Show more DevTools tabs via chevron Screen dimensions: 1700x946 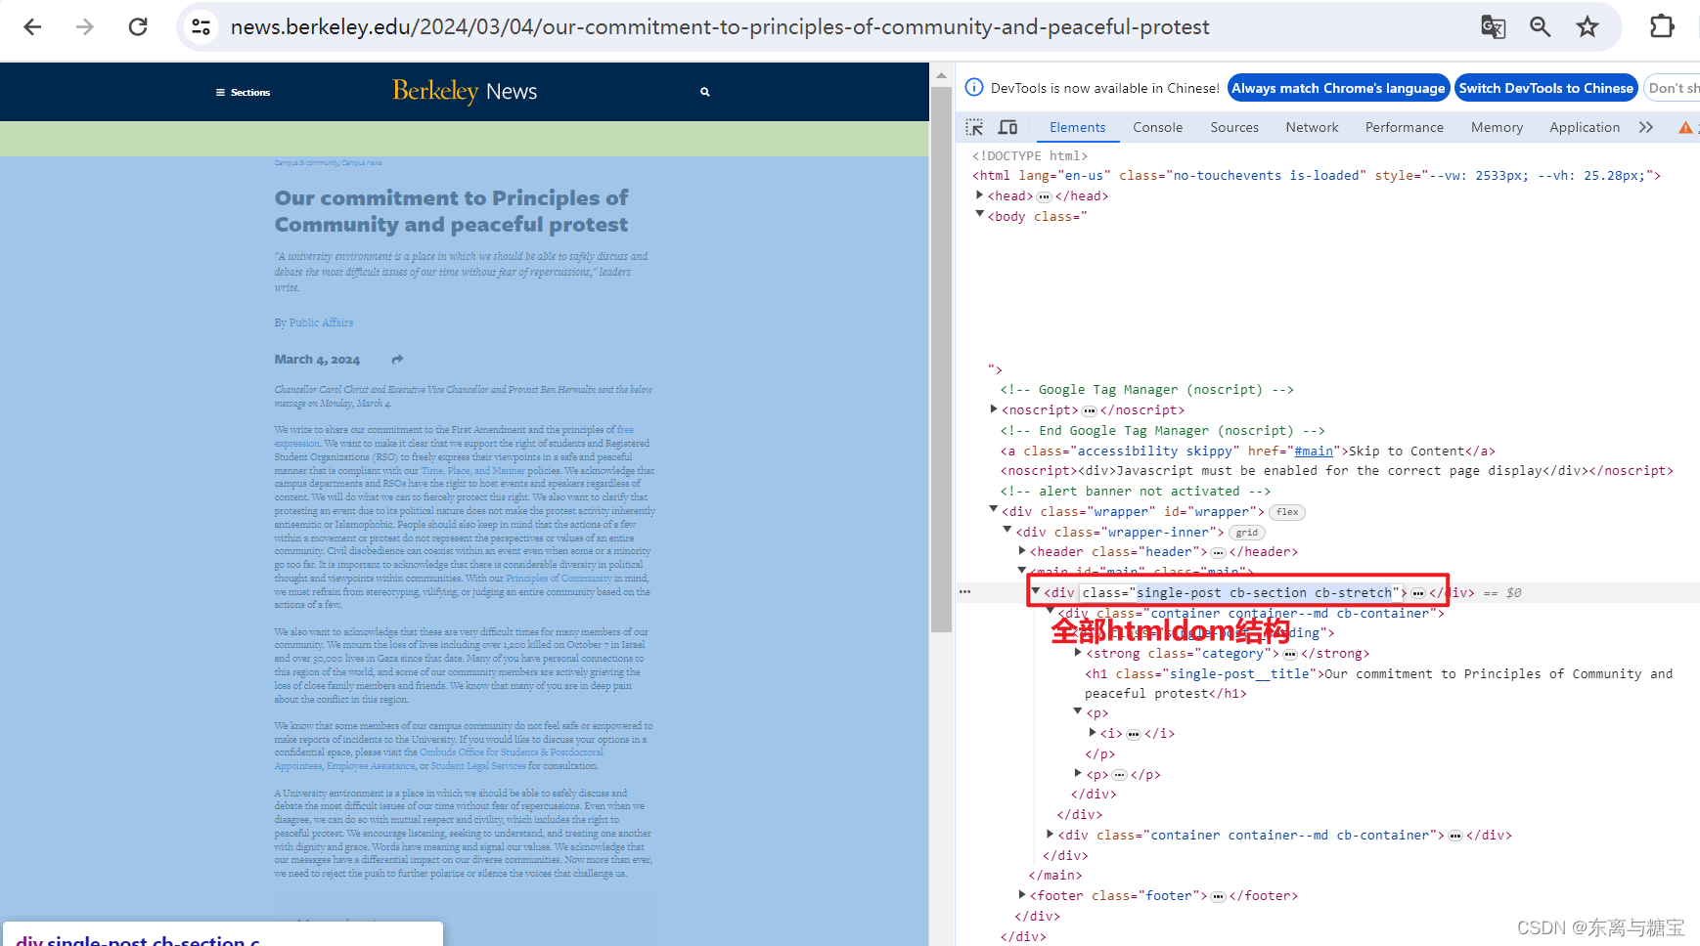(x=1646, y=127)
